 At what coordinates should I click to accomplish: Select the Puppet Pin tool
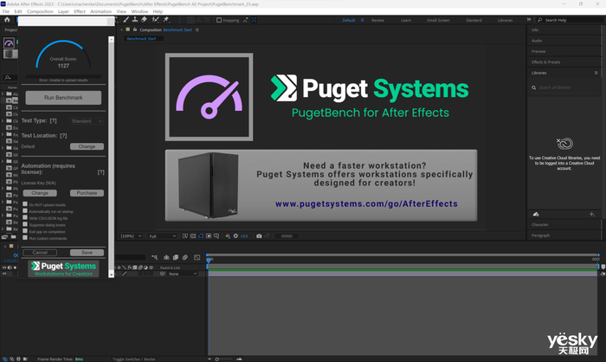tap(164, 20)
